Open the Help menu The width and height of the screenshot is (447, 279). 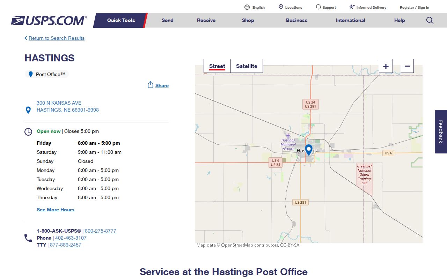(x=400, y=20)
